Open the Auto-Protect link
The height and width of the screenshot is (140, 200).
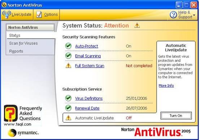pyautogui.click(x=87, y=46)
